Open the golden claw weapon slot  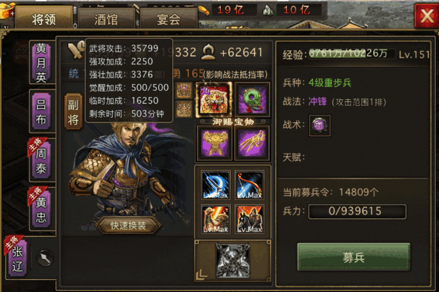[252, 143]
